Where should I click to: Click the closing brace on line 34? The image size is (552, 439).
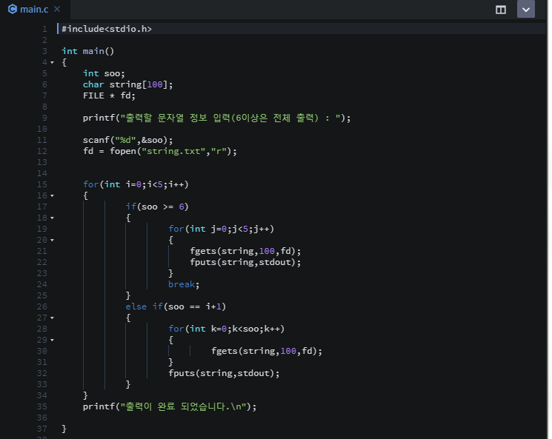click(85, 395)
